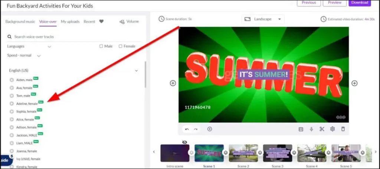Click the layers icon after Scene 4
The height and width of the screenshot is (169, 380).
click(x=328, y=153)
